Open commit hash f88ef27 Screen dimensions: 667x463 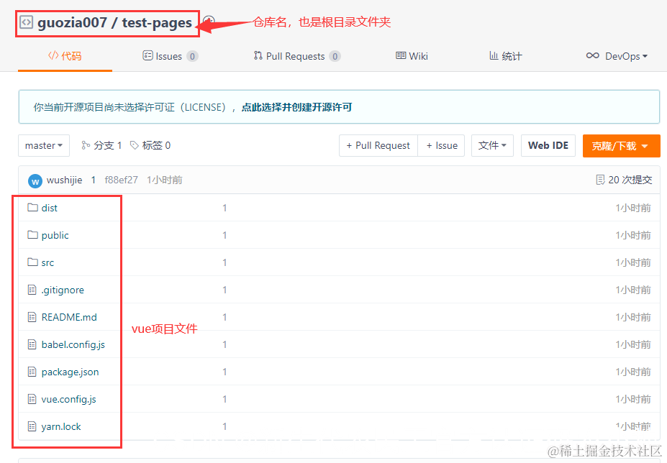click(x=121, y=180)
